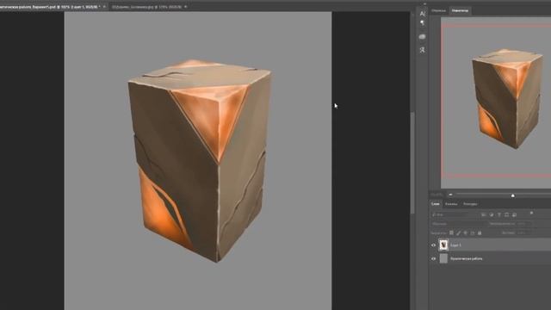
Task: Close the second document tab
Action: pyautogui.click(x=186, y=7)
